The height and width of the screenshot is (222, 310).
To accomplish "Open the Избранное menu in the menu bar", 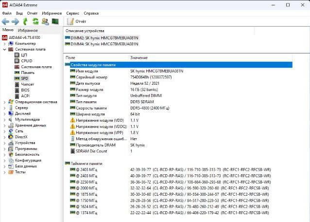I will [x=52, y=13].
